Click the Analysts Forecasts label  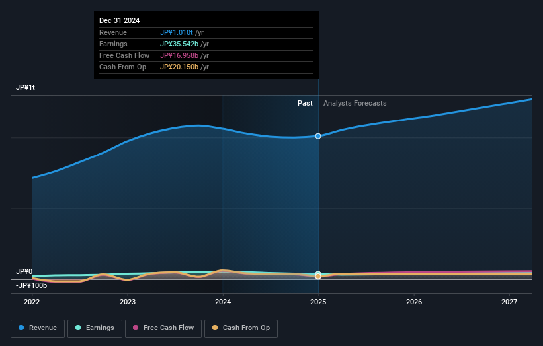[x=355, y=103]
